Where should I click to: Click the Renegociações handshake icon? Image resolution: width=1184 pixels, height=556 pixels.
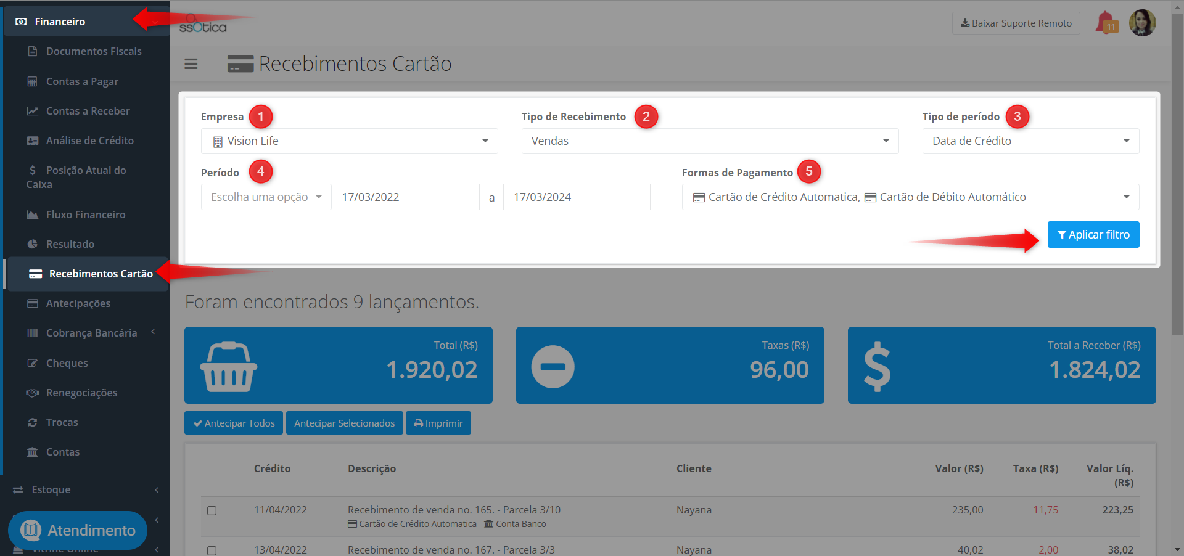pos(33,393)
